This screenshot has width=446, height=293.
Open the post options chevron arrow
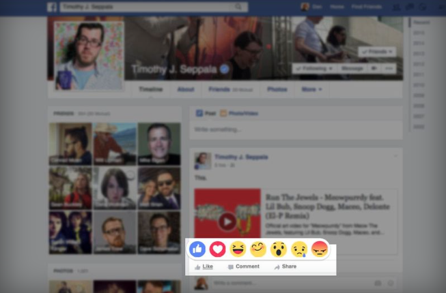[x=395, y=156]
